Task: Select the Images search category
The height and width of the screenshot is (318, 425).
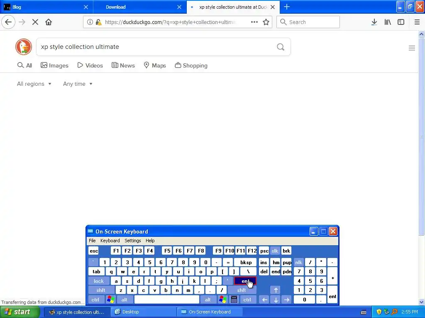Action: (x=54, y=65)
